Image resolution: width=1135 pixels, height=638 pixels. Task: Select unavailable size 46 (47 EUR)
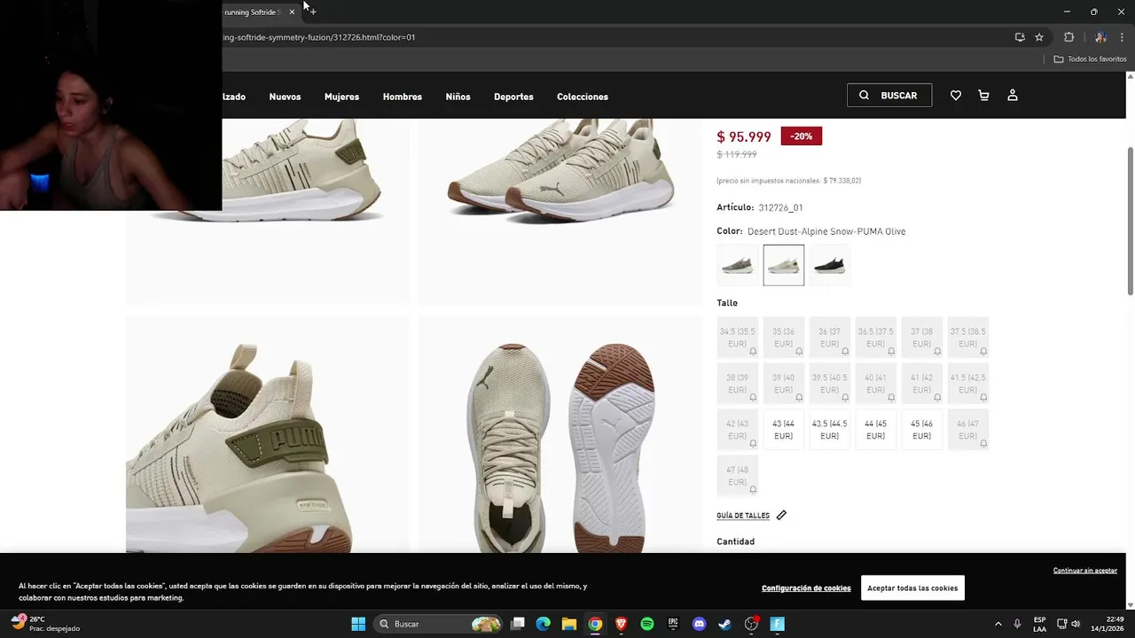point(967,430)
